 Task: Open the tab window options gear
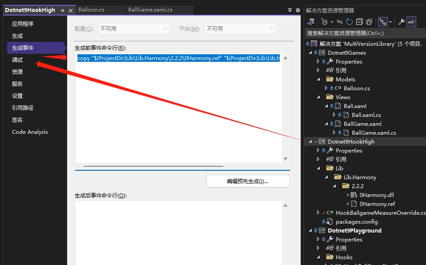pos(298,10)
